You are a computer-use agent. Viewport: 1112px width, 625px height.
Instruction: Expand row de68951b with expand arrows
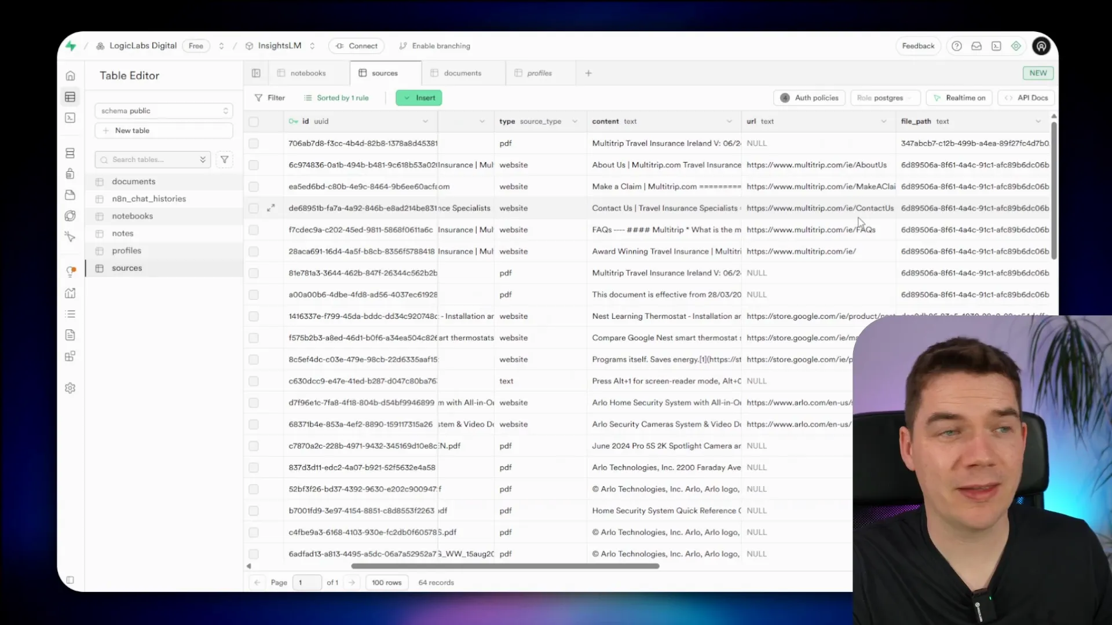(270, 208)
